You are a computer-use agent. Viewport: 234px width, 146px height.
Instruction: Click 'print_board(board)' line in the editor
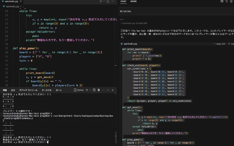(40, 73)
